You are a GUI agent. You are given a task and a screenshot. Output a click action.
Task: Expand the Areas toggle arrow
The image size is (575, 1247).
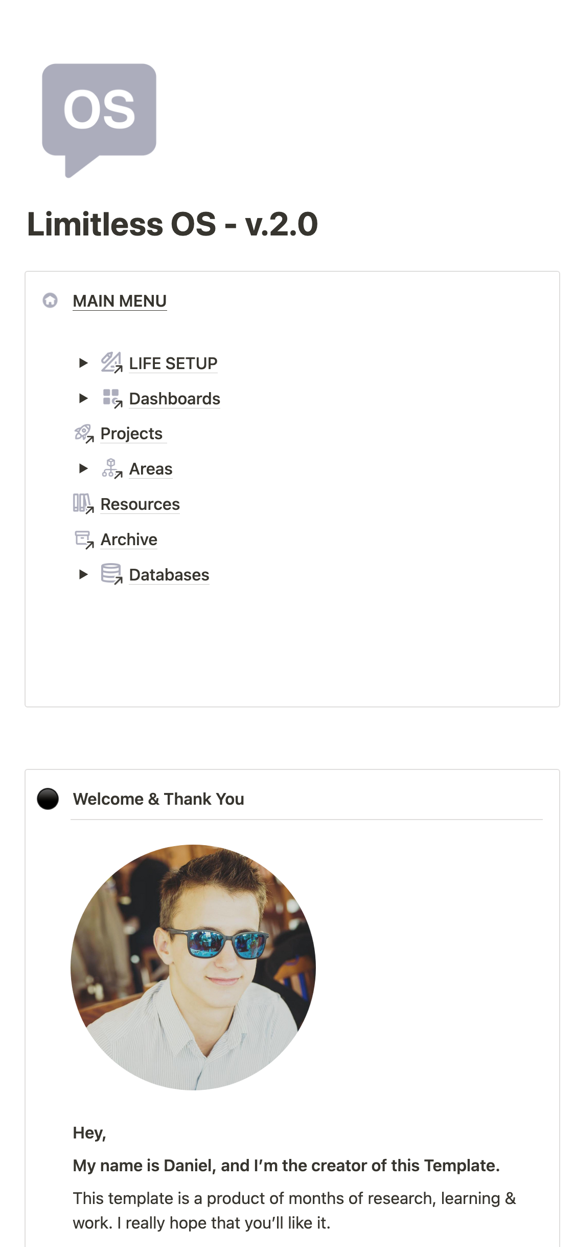(83, 468)
